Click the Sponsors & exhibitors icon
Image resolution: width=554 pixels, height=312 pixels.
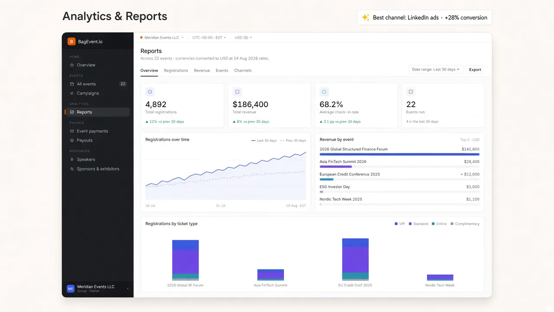pyautogui.click(x=72, y=169)
